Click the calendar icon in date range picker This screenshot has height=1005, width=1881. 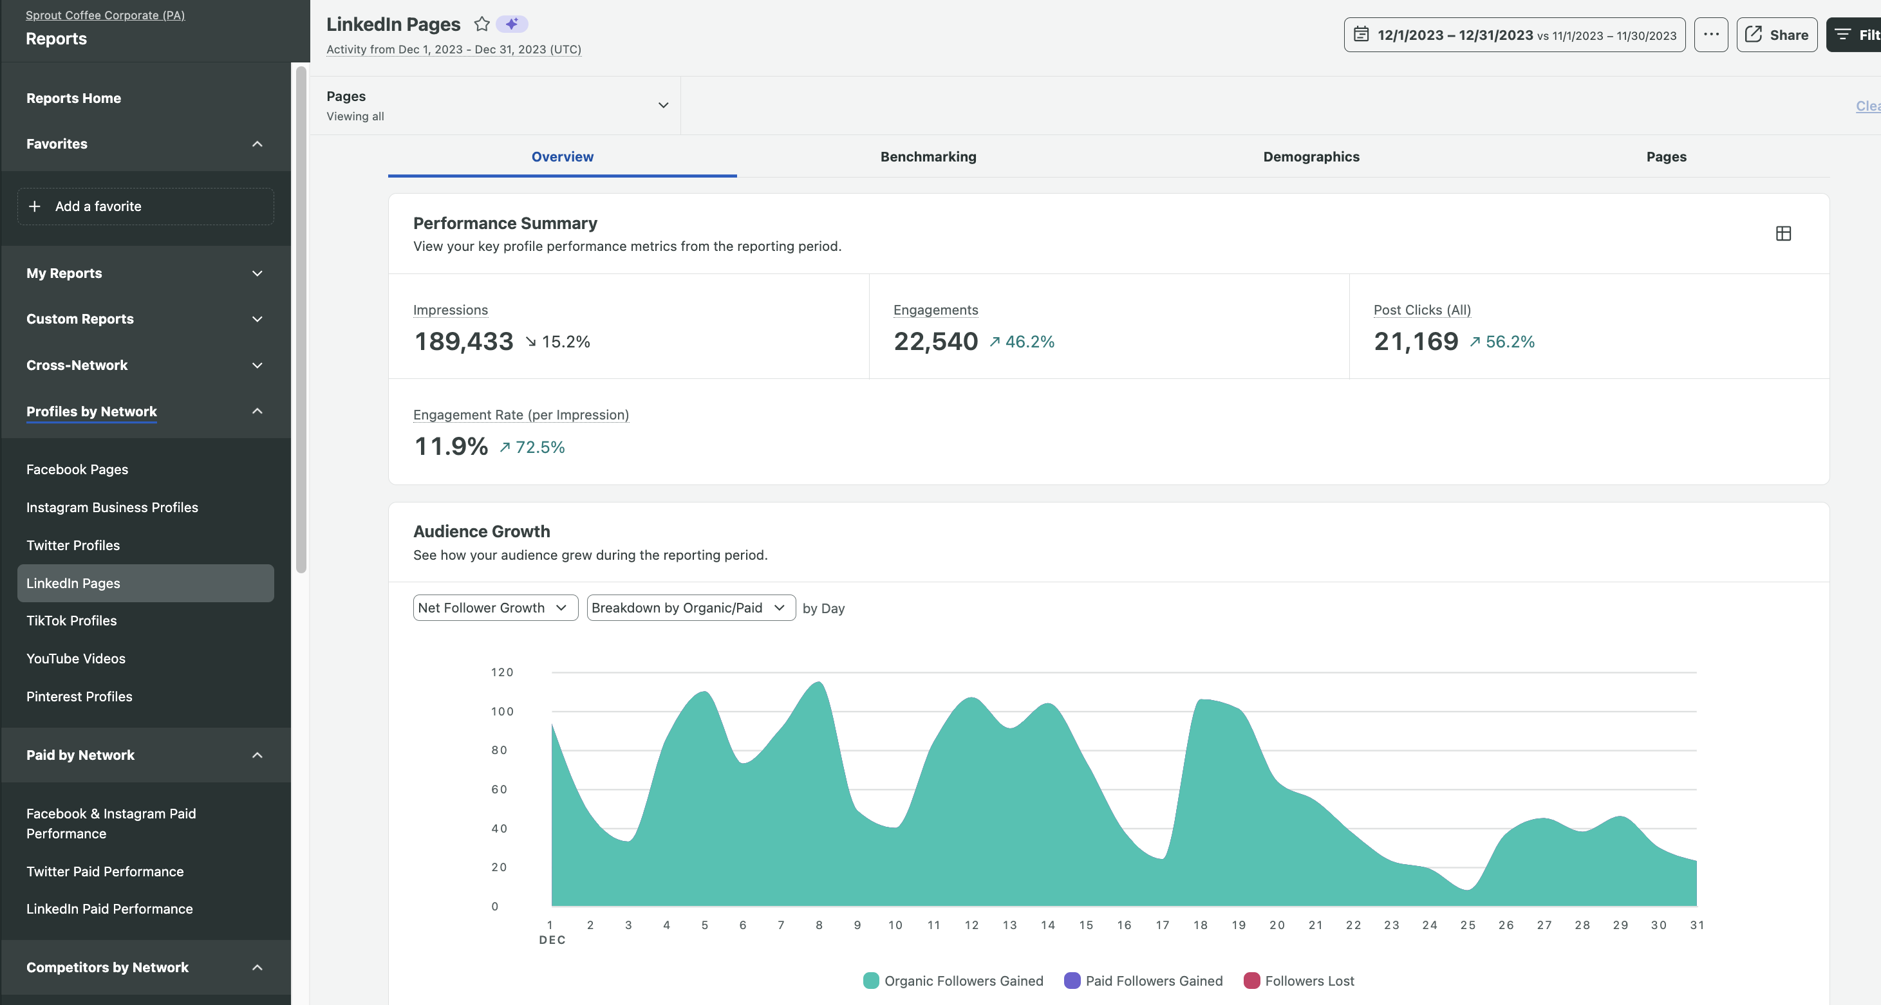[1361, 34]
